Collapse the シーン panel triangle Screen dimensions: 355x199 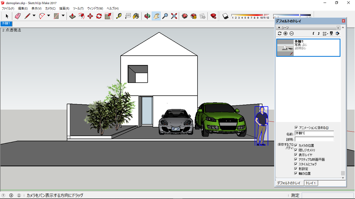[x=279, y=28]
